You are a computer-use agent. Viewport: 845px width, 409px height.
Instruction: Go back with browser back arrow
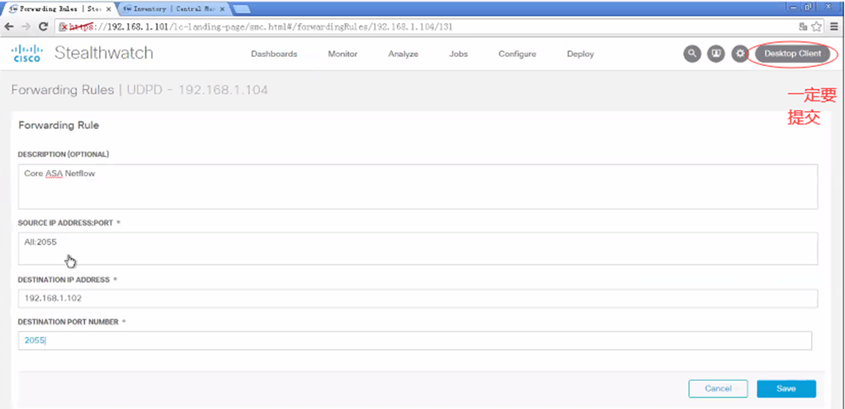tap(9, 26)
